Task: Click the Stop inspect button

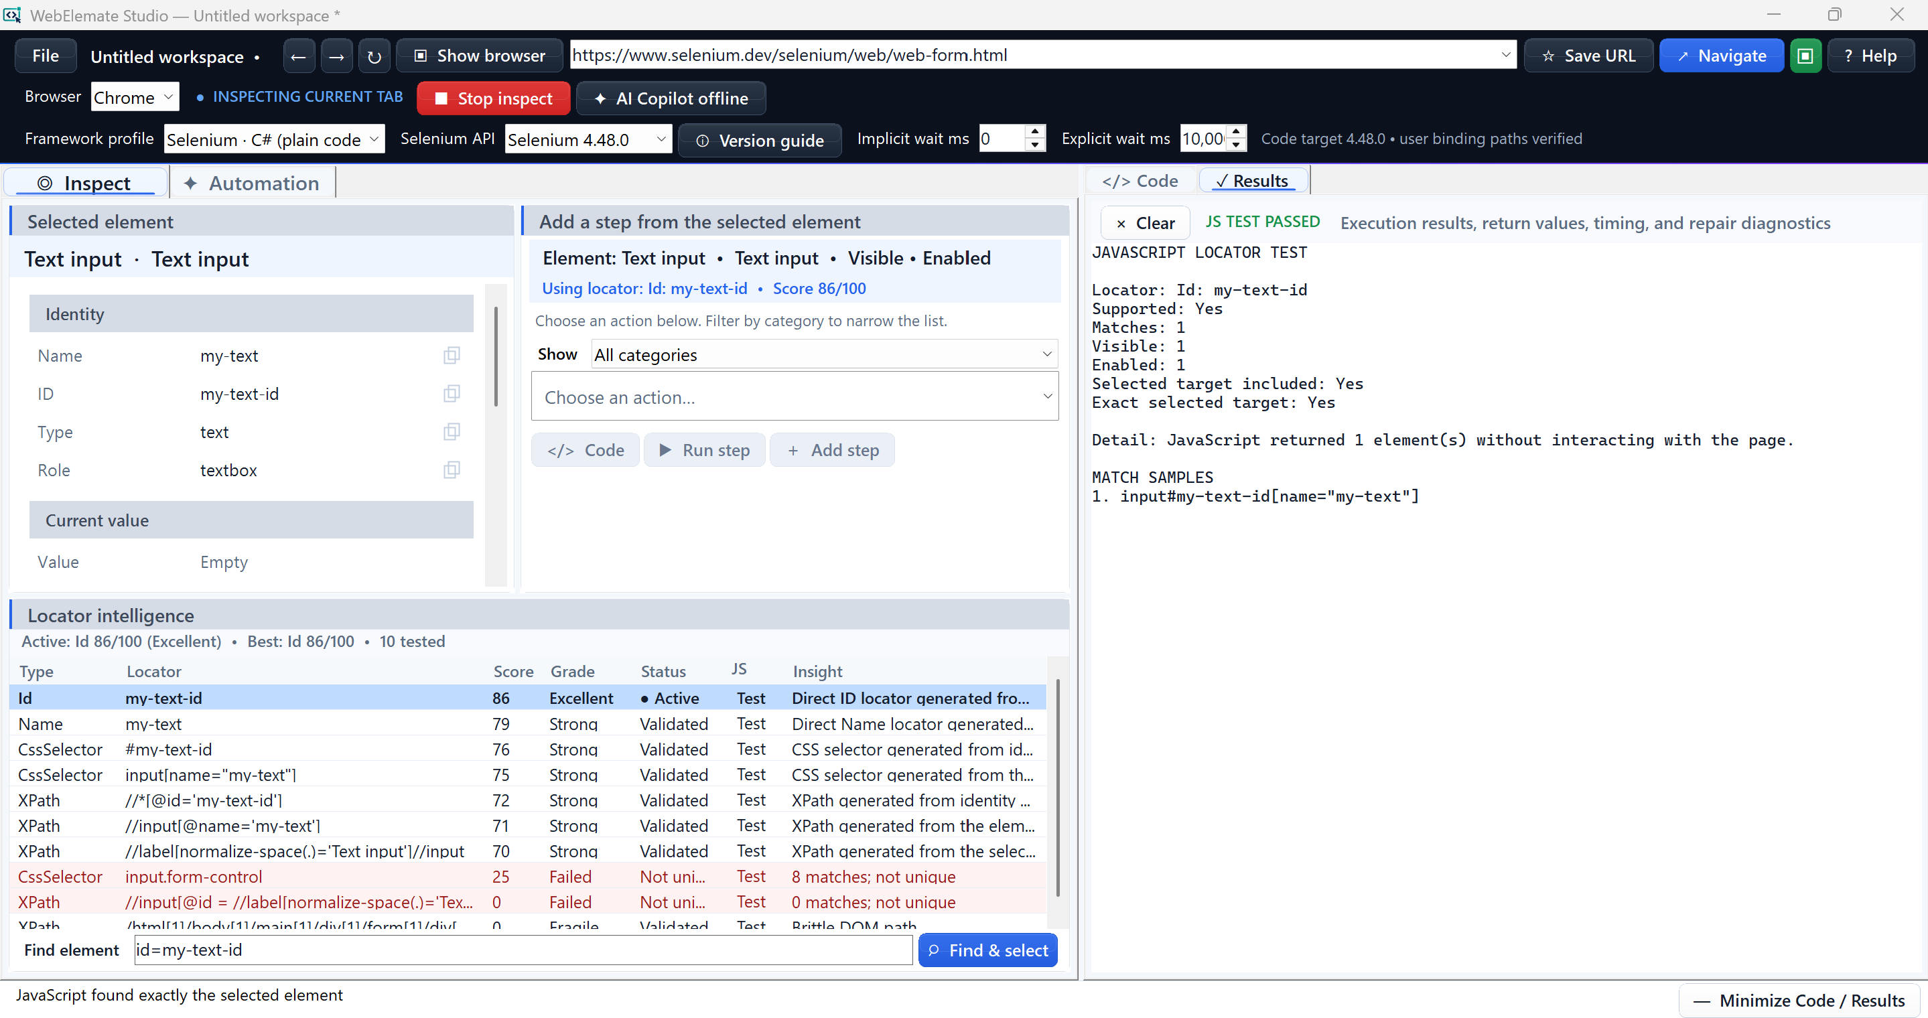Action: click(493, 98)
